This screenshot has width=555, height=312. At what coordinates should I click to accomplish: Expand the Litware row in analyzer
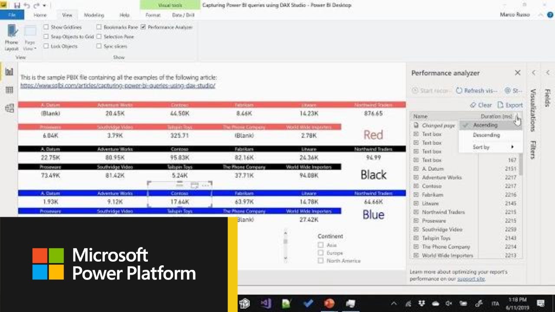(x=416, y=203)
